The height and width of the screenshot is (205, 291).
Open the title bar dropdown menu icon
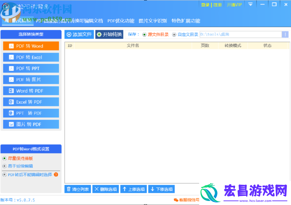pyautogui.click(x=250, y=4)
